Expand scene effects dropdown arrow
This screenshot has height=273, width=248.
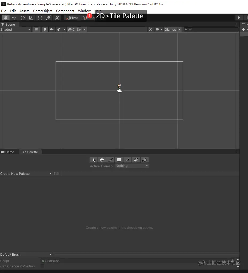(x=64, y=29)
